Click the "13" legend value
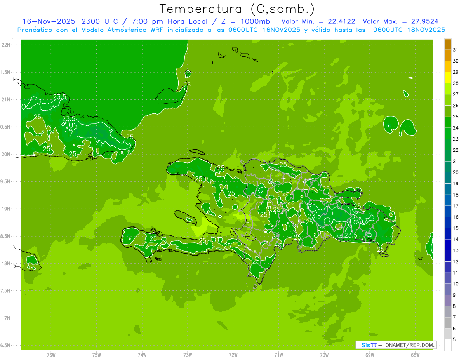 click(456, 250)
